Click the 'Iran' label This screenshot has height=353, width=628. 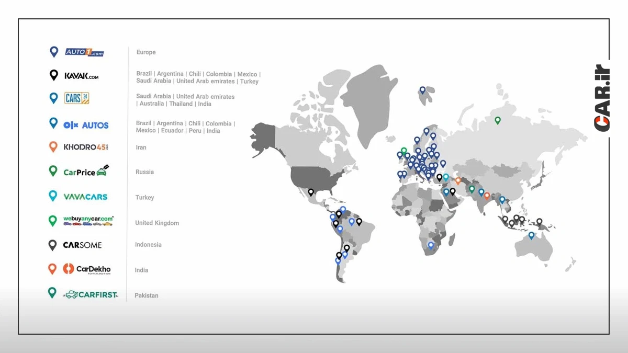click(141, 147)
